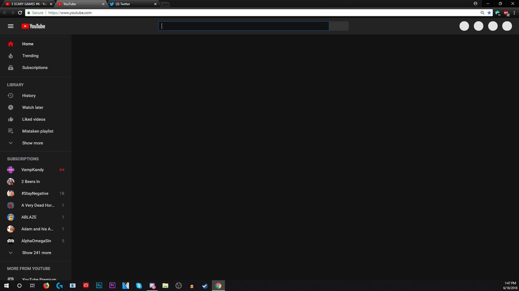
Task: Open the Chrome three-dot menu
Action: pos(514,13)
